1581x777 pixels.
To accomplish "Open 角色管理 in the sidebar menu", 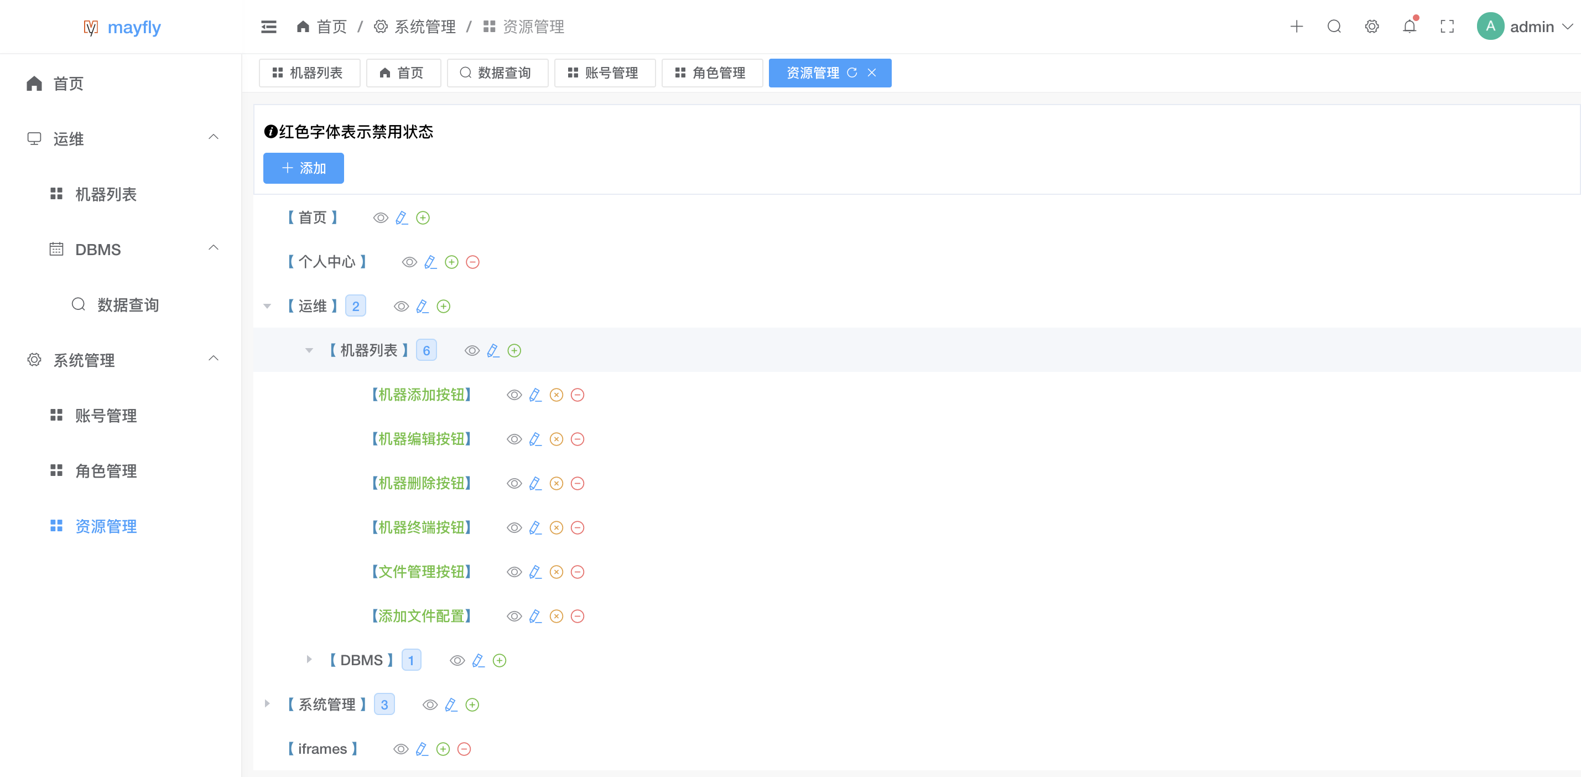I will click(106, 471).
